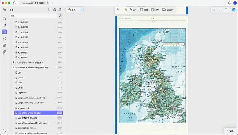
Task: Click the UNITED KINGDOM page header text
Action: point(125,19)
